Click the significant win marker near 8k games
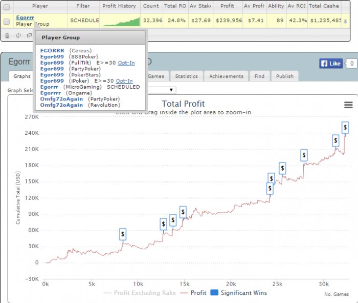358x303 pixels. tap(123, 234)
